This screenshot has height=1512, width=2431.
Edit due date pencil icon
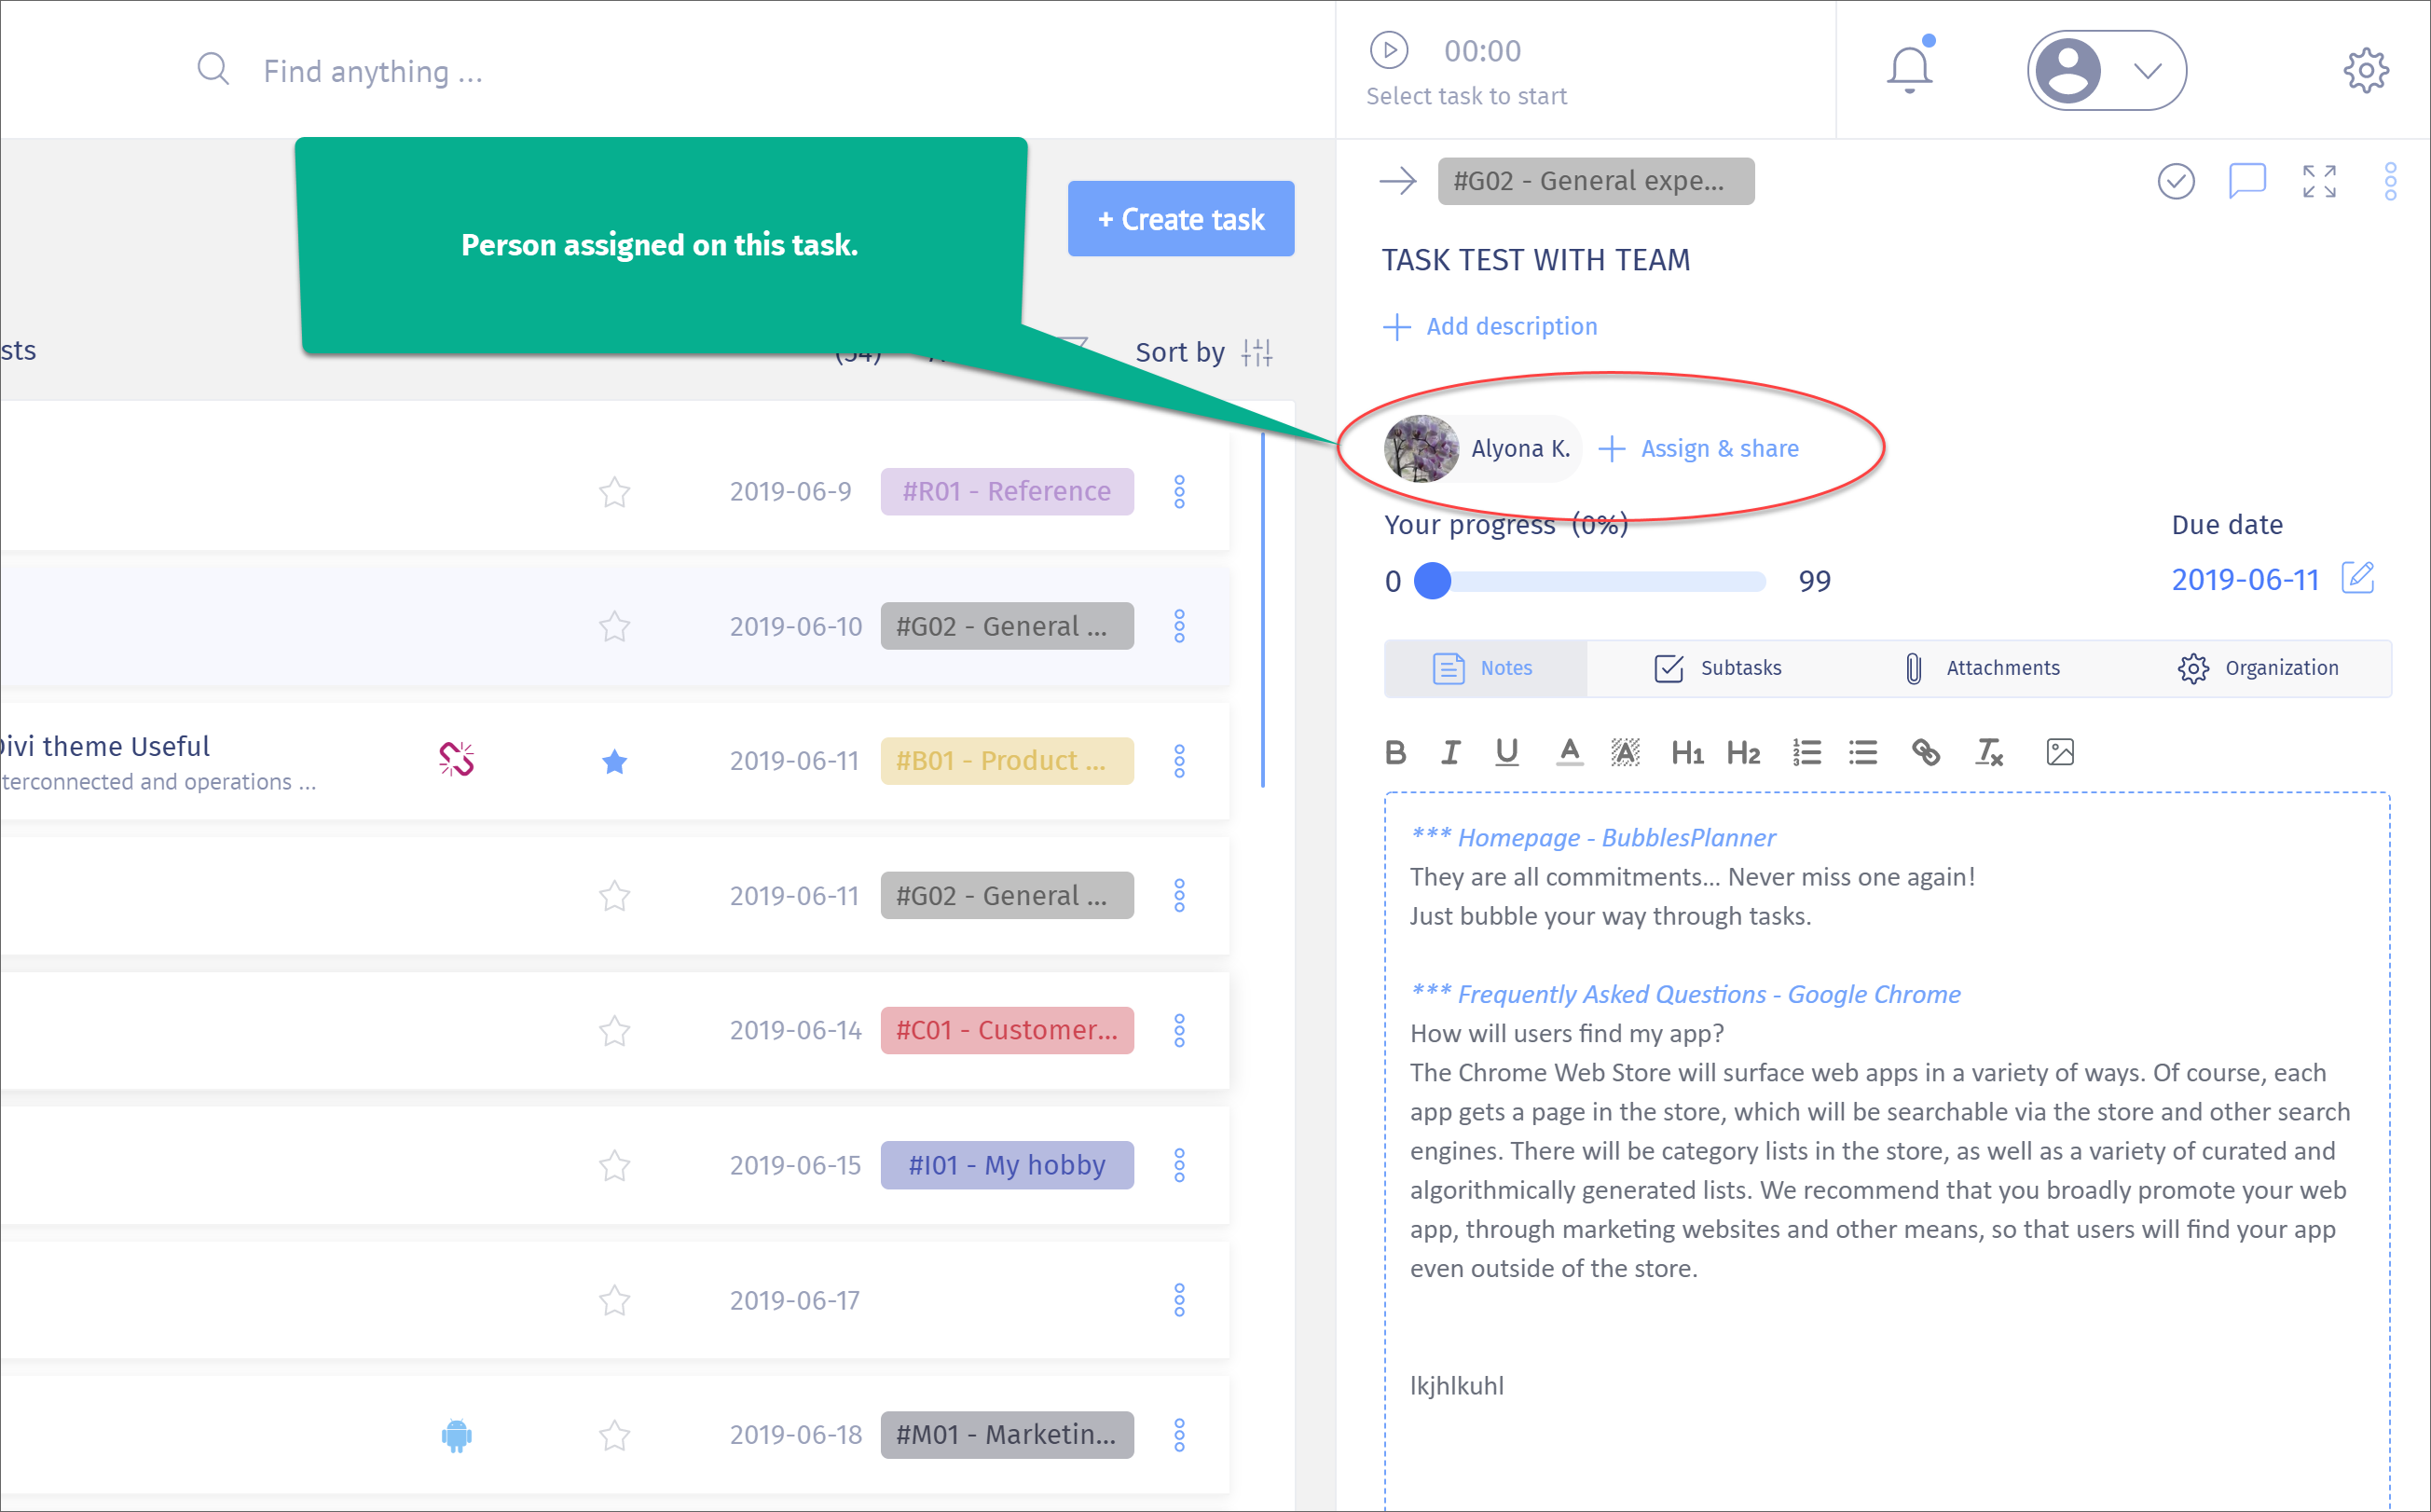[x=2357, y=578]
